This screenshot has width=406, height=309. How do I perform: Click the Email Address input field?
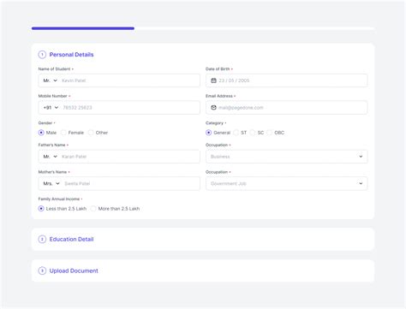286,108
